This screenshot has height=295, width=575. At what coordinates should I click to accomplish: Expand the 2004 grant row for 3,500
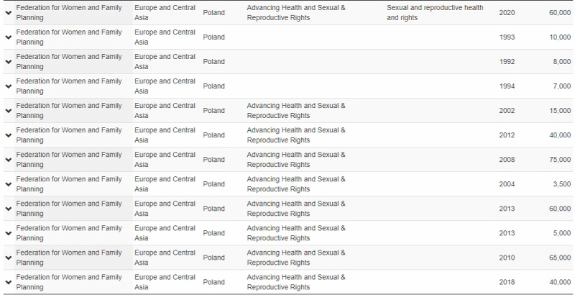click(9, 184)
